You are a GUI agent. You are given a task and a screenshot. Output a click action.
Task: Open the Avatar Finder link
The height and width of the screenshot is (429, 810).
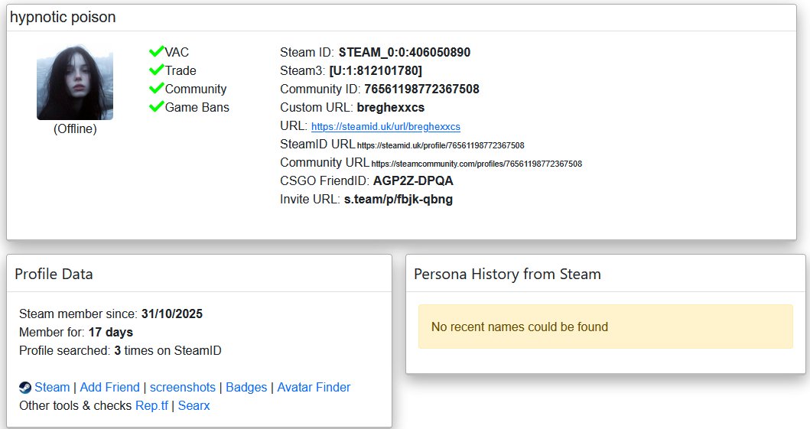pyautogui.click(x=314, y=387)
